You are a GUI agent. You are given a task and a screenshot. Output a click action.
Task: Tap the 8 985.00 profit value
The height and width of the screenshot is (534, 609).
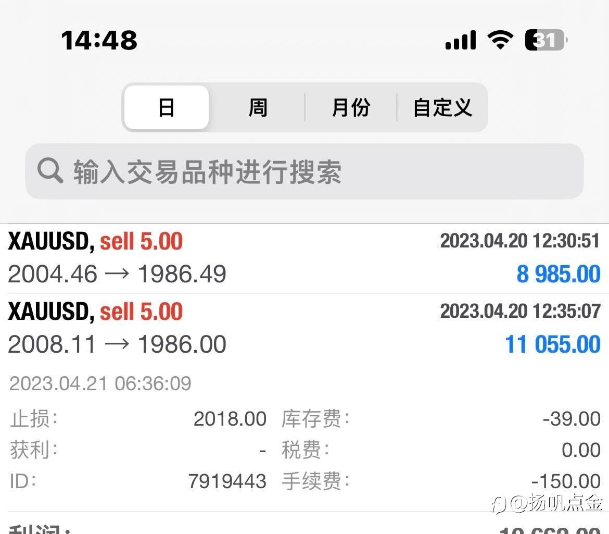558,274
